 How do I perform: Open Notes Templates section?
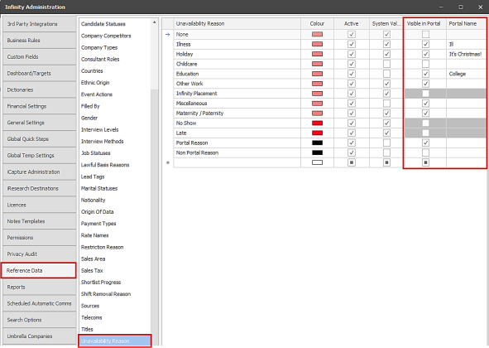(39, 221)
